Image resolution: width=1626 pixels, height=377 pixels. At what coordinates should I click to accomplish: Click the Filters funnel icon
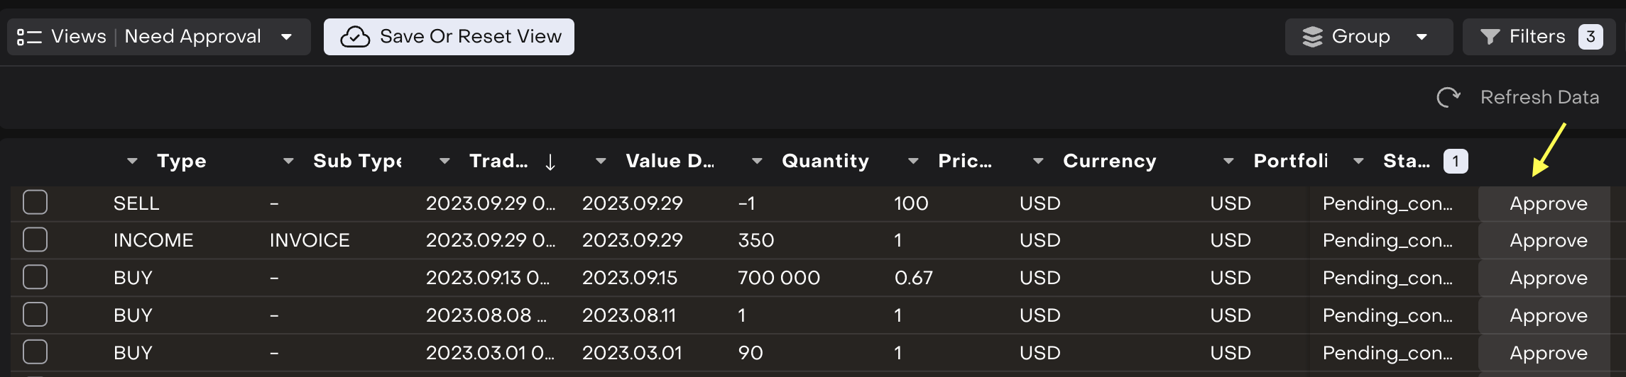pyautogui.click(x=1490, y=37)
